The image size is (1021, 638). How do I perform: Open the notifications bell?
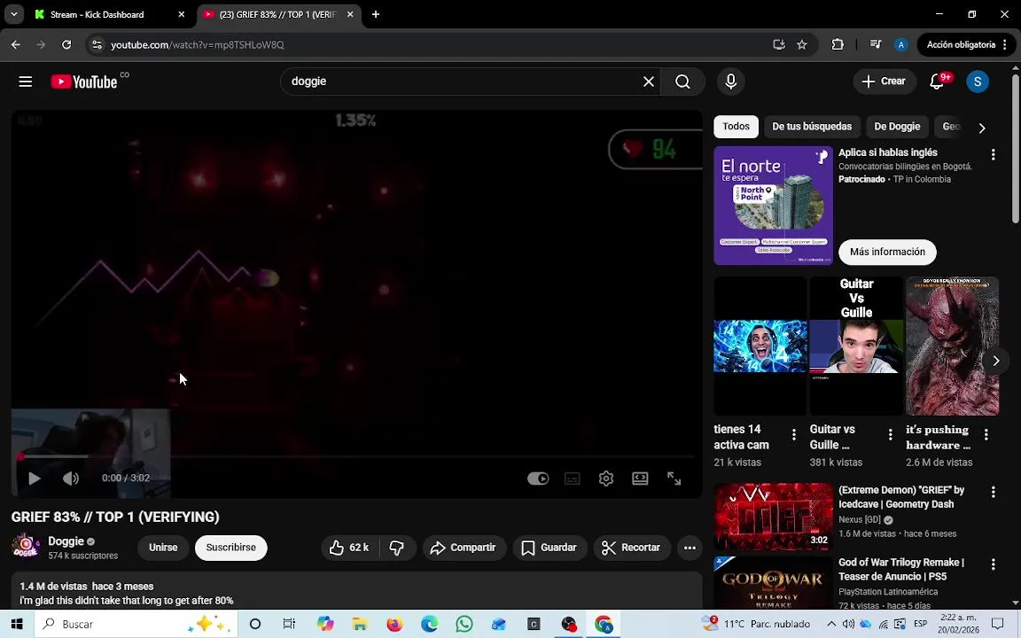click(937, 82)
